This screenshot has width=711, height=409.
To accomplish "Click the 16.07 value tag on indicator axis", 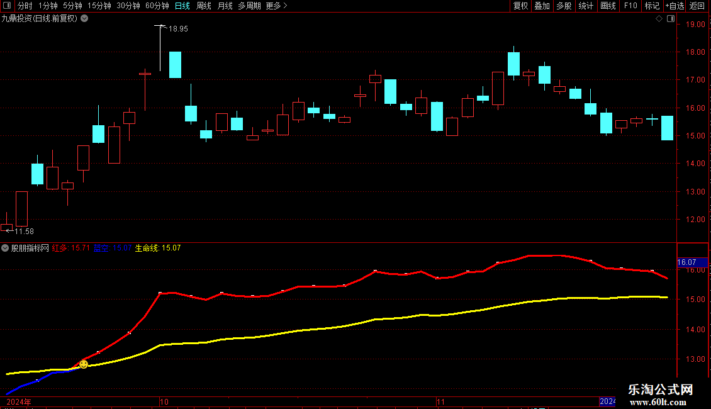I will coord(692,262).
